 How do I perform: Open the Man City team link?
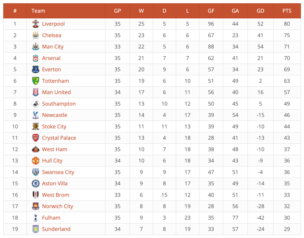point(53,47)
